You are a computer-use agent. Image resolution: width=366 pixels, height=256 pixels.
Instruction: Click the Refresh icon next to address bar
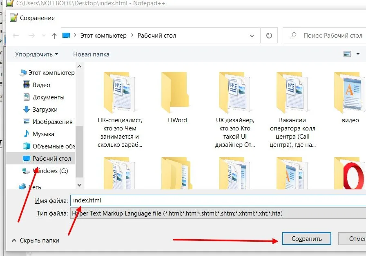pos(269,36)
